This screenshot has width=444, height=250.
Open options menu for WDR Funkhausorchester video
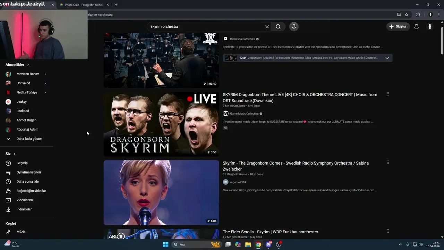coord(388,231)
